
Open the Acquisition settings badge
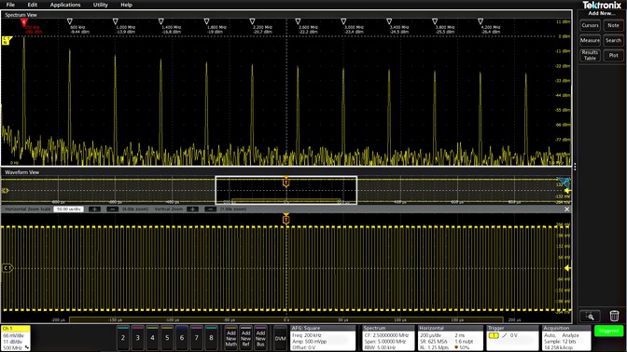566,338
